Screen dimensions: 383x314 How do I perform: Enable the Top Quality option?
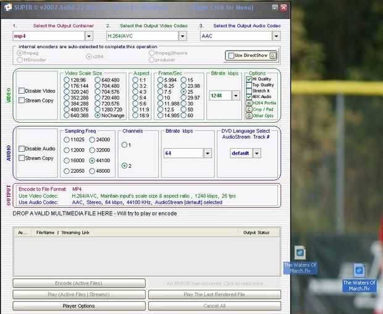(x=249, y=85)
